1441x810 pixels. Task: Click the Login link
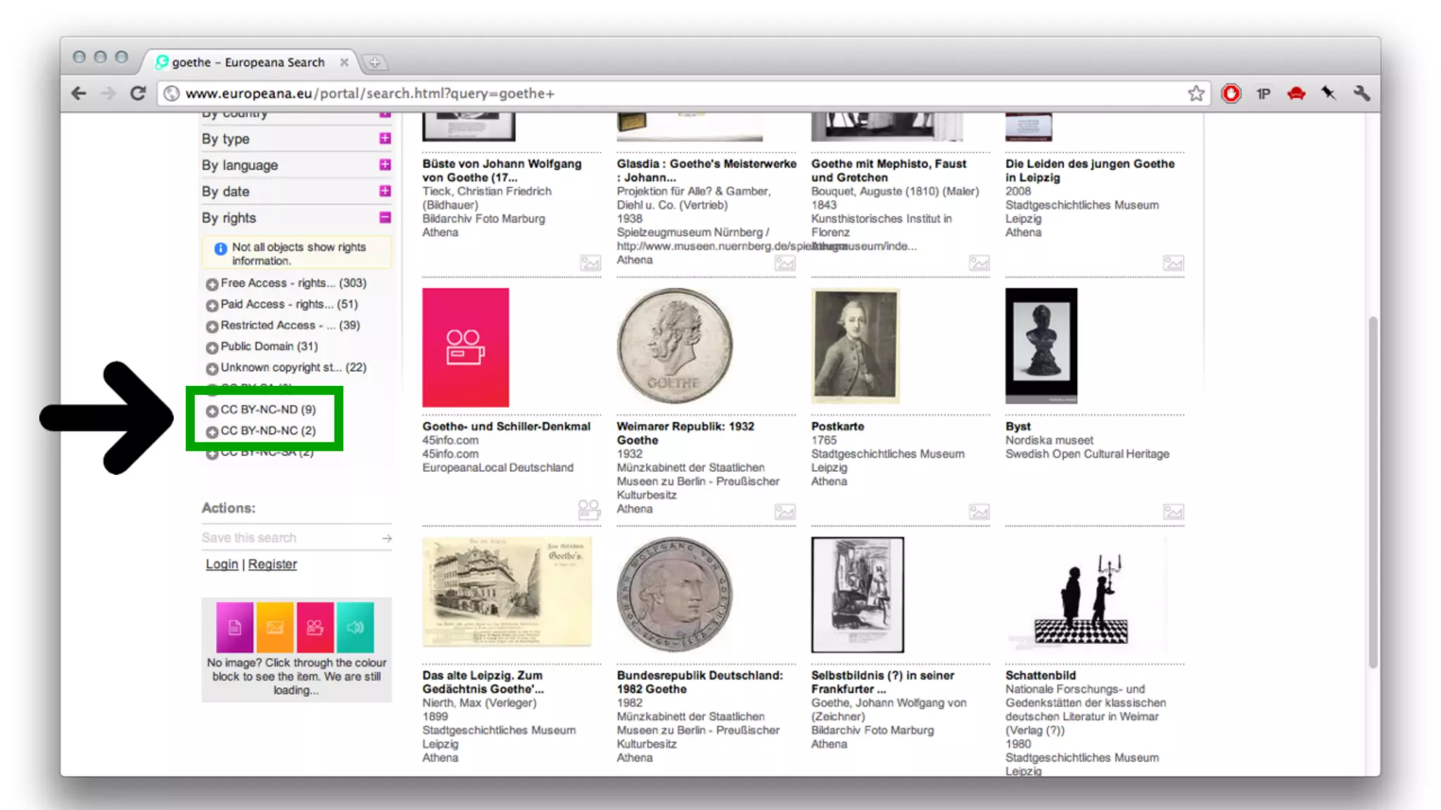coord(222,565)
